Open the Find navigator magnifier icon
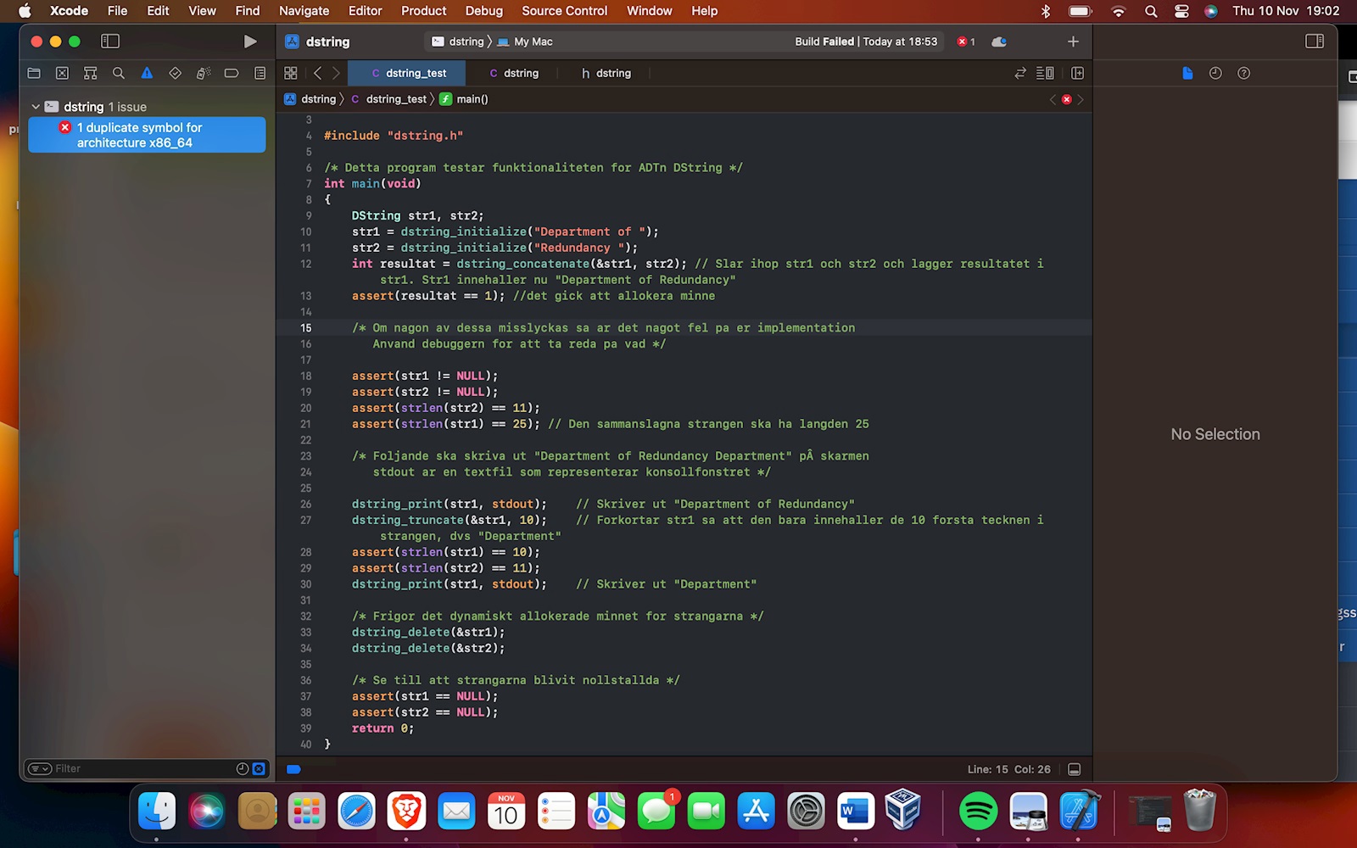The height and width of the screenshot is (848, 1357). [x=119, y=74]
